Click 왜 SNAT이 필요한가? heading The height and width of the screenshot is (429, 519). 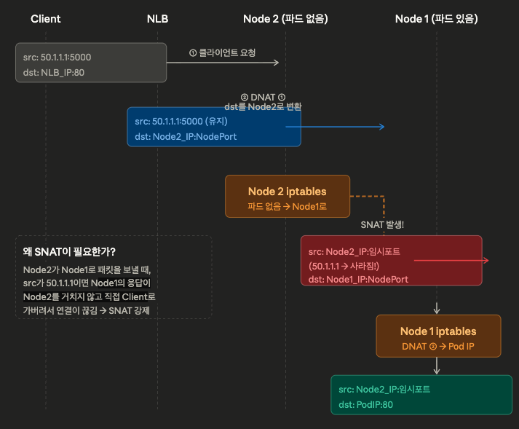[69, 252]
